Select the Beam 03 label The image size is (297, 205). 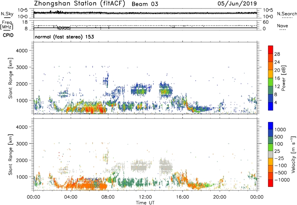point(145,4)
